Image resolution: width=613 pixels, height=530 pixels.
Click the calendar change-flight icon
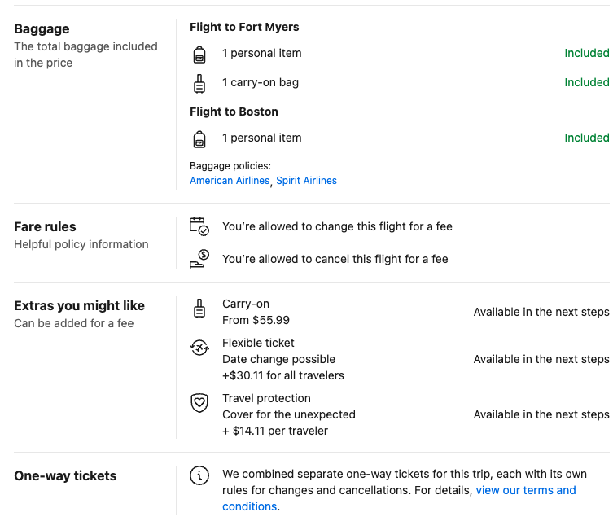[x=199, y=226]
